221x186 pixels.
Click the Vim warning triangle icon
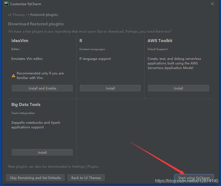pos(13,76)
